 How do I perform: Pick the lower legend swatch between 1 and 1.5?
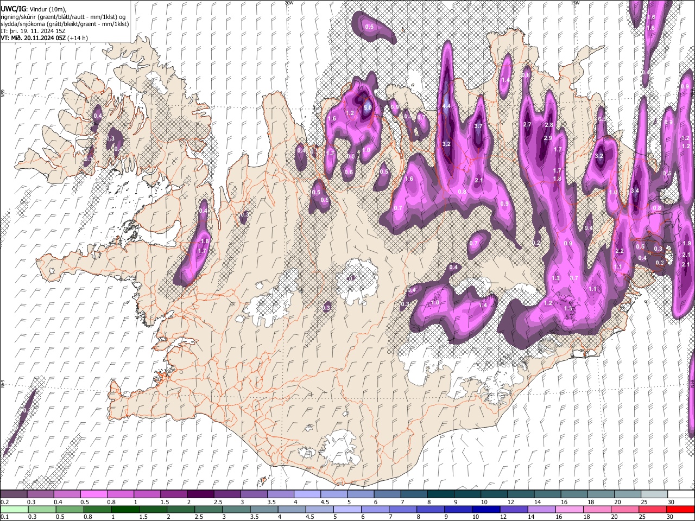[x=125, y=509]
